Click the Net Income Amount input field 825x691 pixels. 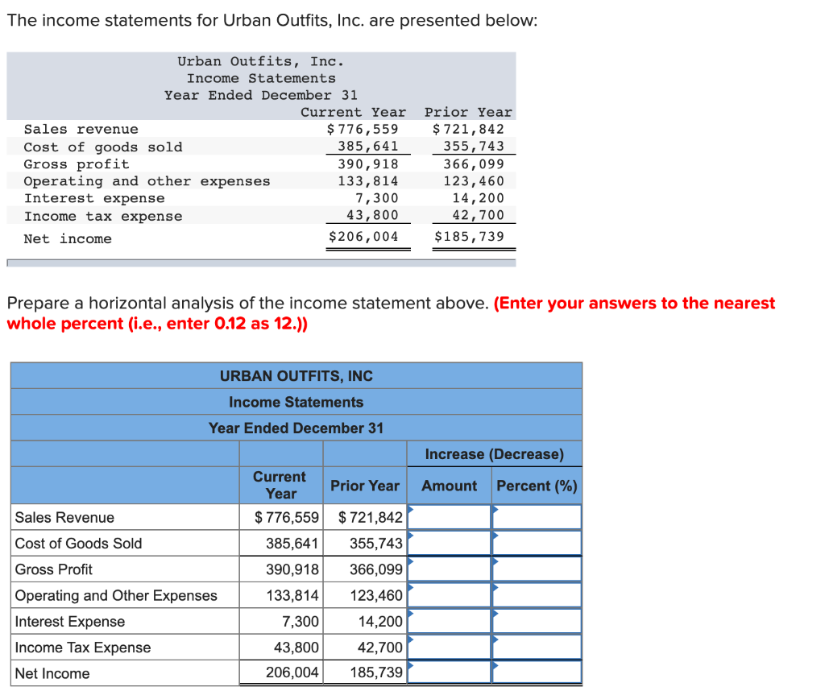tap(450, 672)
